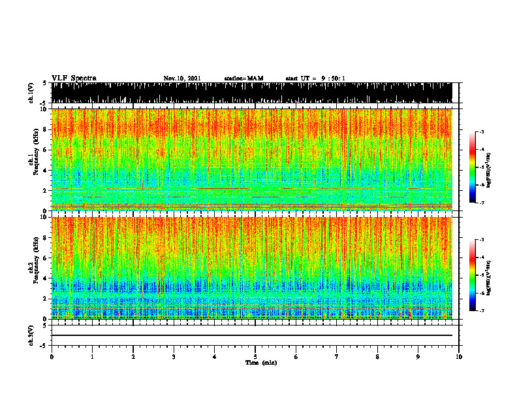Click the "VLF Spectra" title text
Viewport: 517px width, 400px height.
click(x=74, y=78)
